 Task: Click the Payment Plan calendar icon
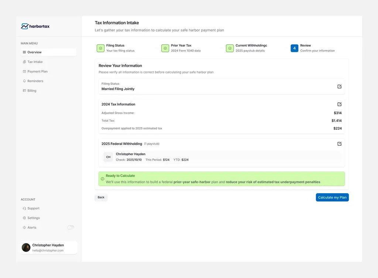pos(24,72)
